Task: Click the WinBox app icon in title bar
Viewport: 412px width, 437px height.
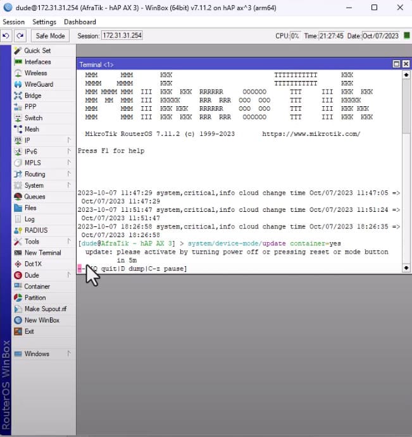Action: 8,7
